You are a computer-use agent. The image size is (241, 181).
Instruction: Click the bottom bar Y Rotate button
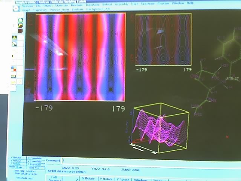coord(107,179)
